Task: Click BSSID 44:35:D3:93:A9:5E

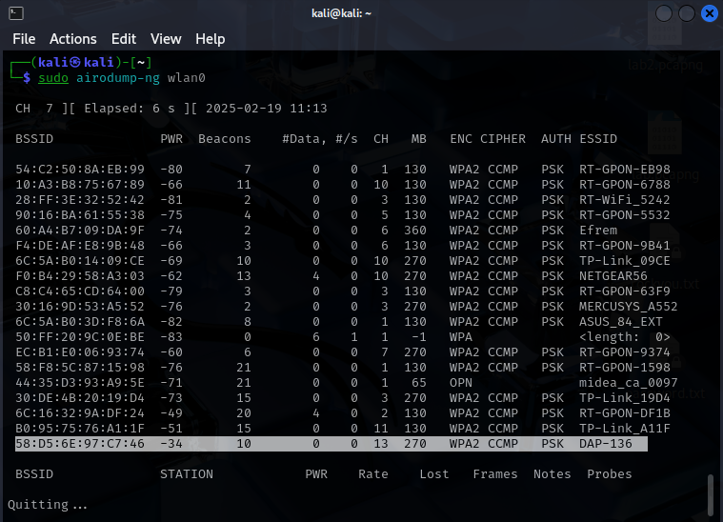Action: pos(80,382)
